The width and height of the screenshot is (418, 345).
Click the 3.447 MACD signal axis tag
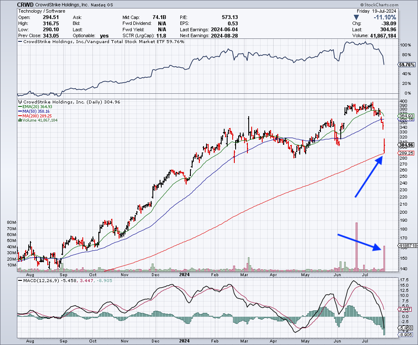(405, 309)
